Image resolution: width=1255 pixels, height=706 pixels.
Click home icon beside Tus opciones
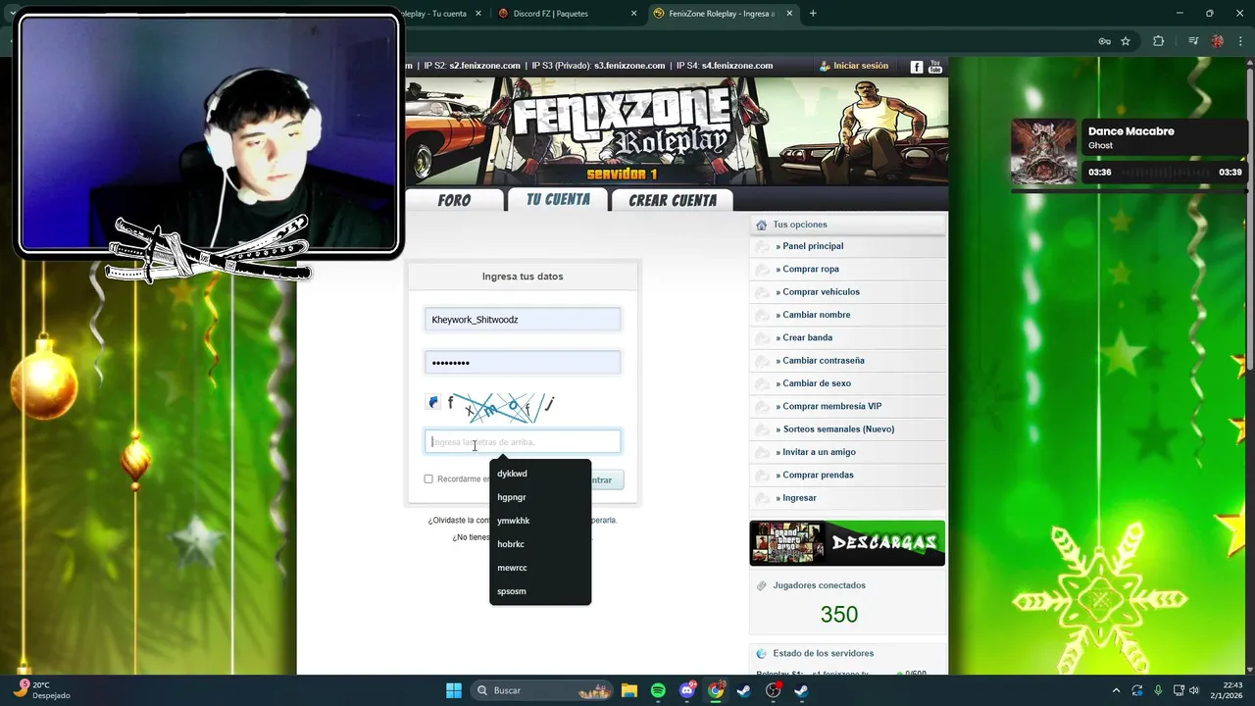[761, 225]
